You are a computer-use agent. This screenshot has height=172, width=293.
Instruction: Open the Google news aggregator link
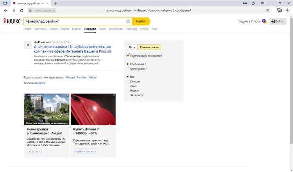(x=70, y=77)
